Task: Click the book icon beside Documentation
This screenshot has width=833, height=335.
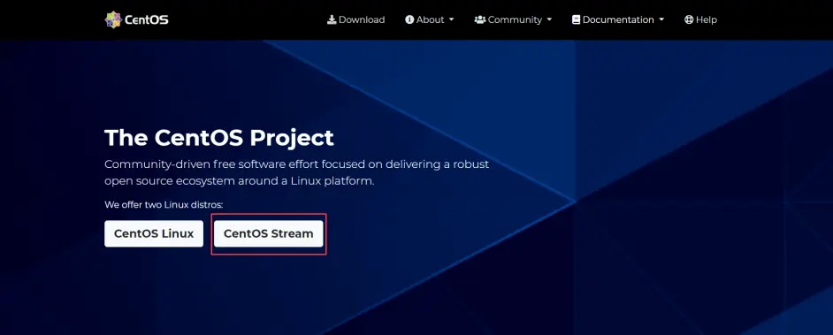Action: (576, 19)
